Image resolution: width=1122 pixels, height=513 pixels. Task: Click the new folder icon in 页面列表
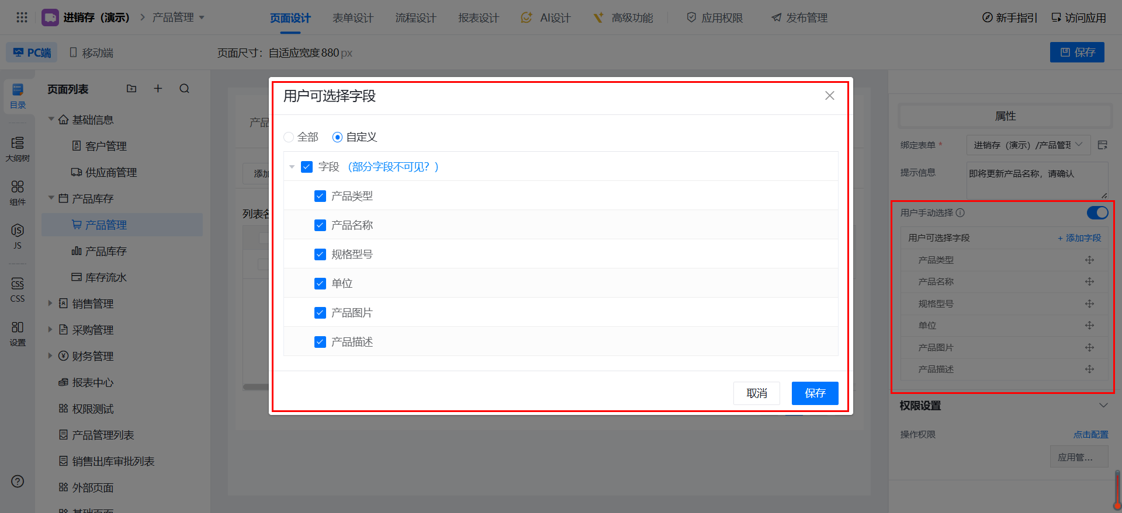pos(131,89)
